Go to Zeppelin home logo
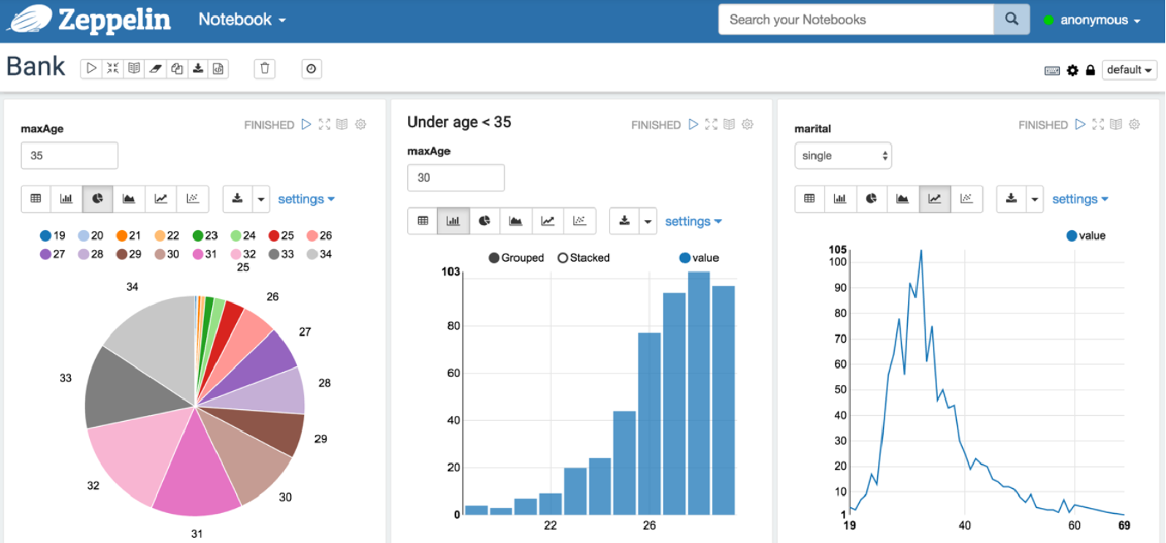This screenshot has width=1166, height=543. (x=90, y=20)
